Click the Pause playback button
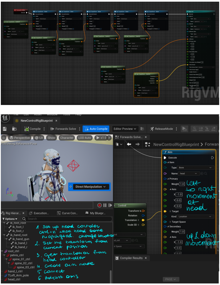The image size is (220, 285). 105,205
